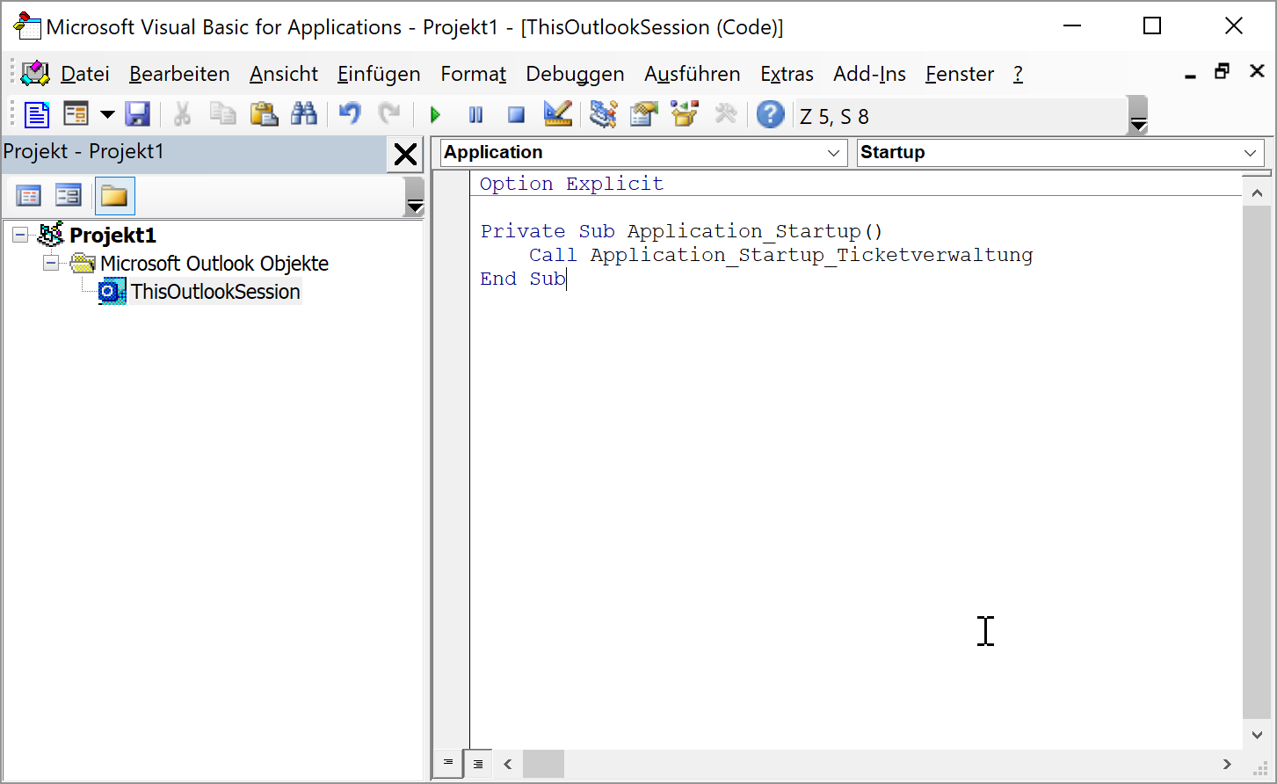Screen dimensions: 1277x784
Task: Select ThisOutlookSession in project tree
Action: (x=215, y=292)
